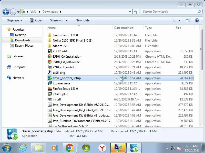Select Recent Places in navigation pane
The width and height of the screenshot is (205, 153).
[x=24, y=46]
